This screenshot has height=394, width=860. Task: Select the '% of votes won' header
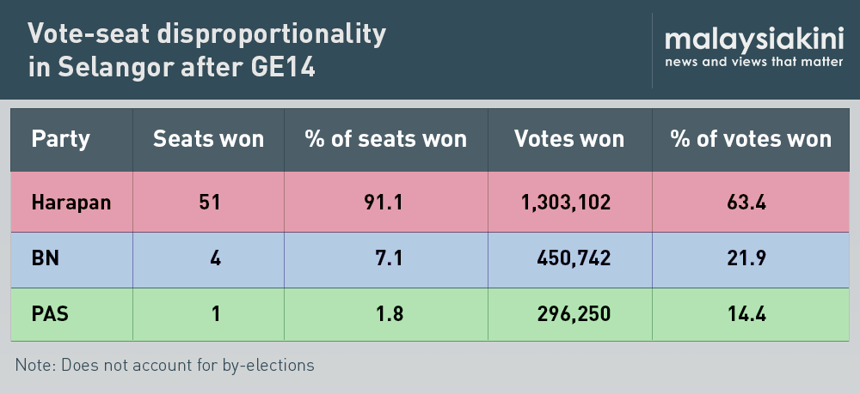coord(751,139)
